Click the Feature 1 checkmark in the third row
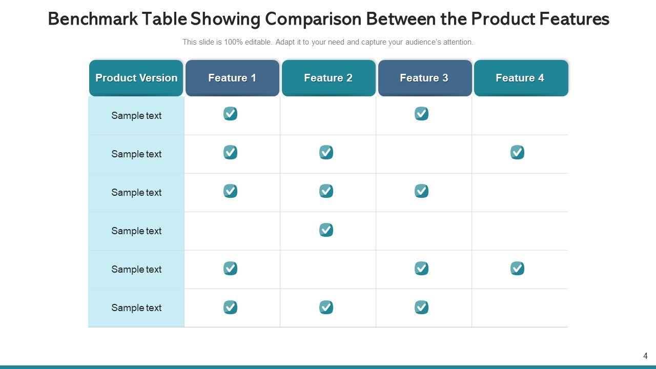Screen dimensions: 656x369 (230, 191)
